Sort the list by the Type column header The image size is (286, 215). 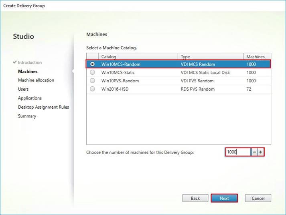coord(211,56)
